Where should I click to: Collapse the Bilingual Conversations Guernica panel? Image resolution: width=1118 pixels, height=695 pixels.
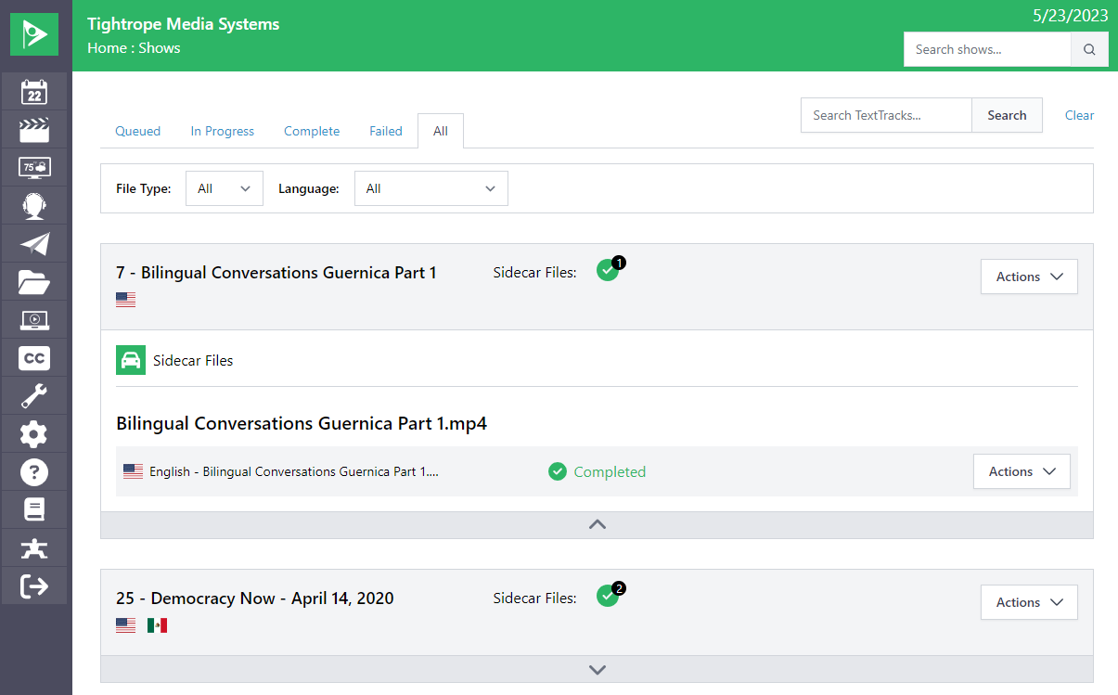[x=597, y=524]
